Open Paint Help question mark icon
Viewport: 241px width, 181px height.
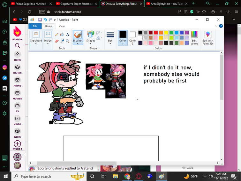click(221, 26)
